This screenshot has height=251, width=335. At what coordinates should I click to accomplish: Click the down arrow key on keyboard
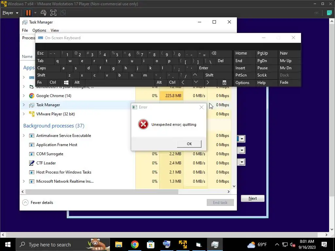(x=196, y=82)
